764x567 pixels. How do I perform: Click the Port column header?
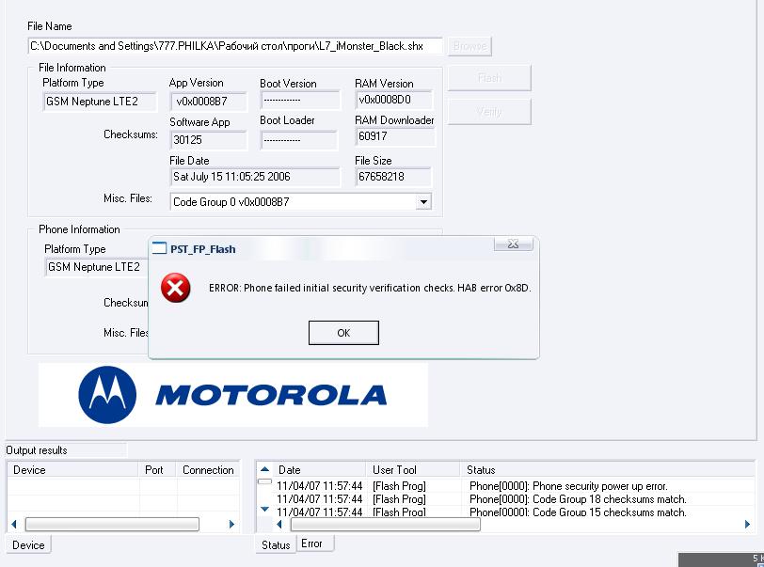pos(158,469)
